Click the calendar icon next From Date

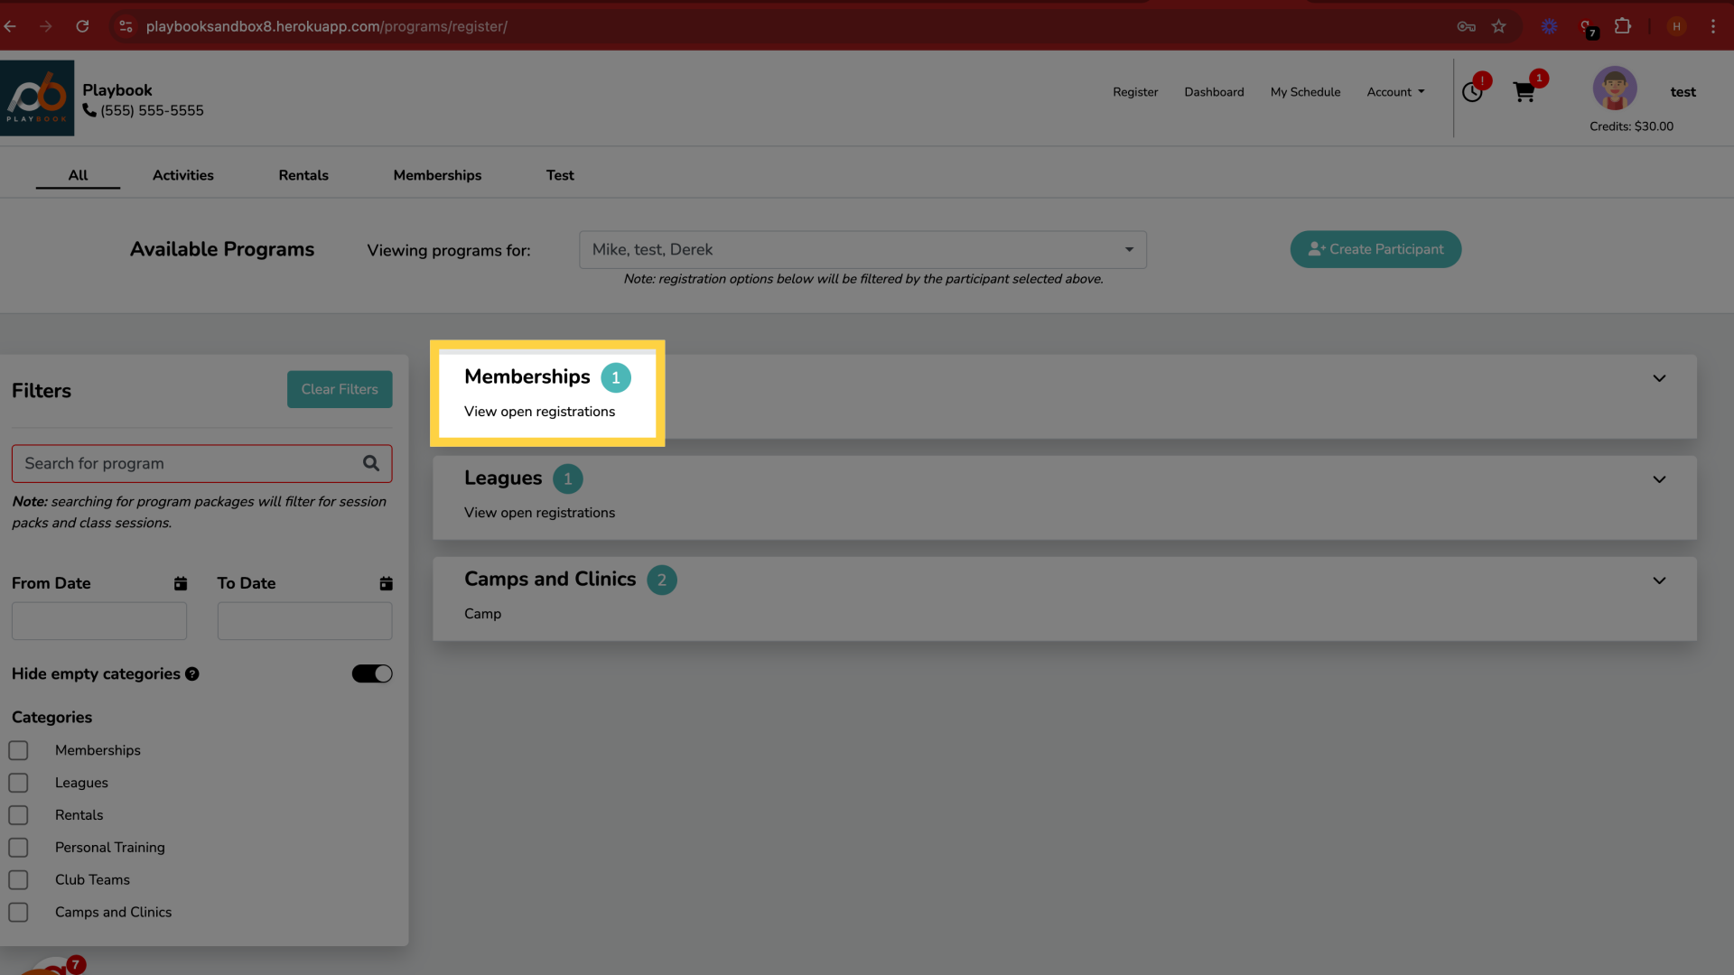coord(181,583)
